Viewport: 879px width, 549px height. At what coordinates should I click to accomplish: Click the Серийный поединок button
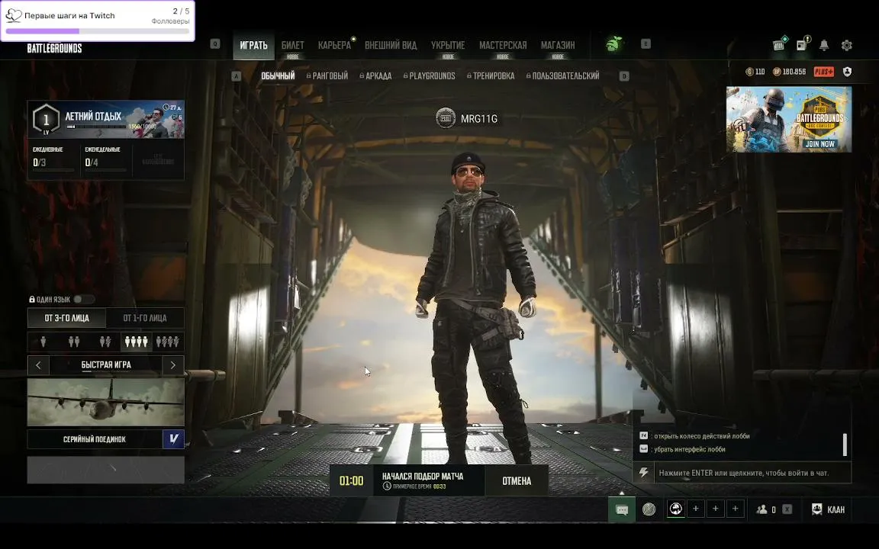95,438
